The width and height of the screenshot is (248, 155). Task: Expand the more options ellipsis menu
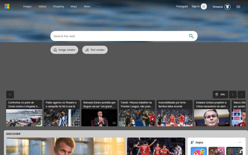click(99, 7)
